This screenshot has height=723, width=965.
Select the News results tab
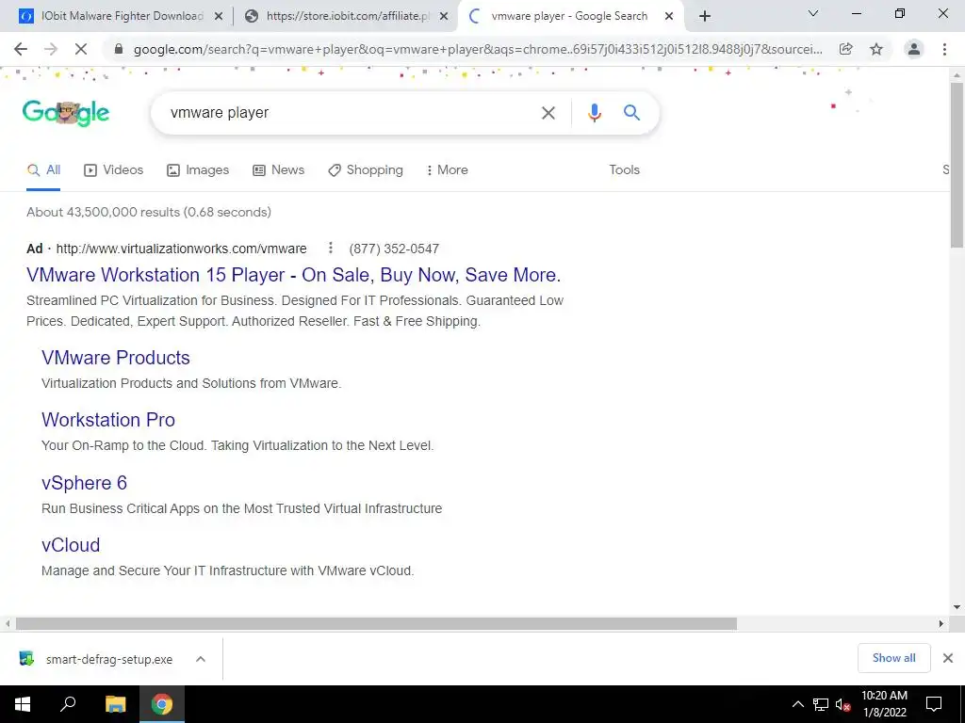point(279,169)
